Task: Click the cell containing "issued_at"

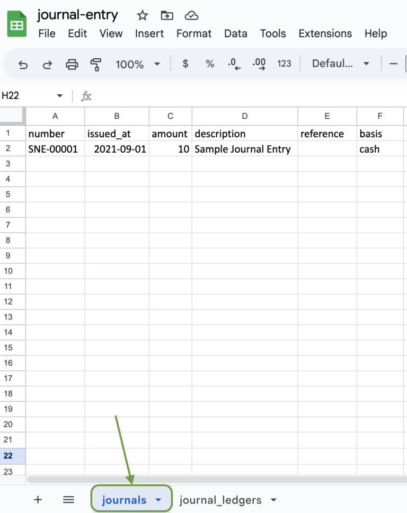Action: [x=117, y=133]
